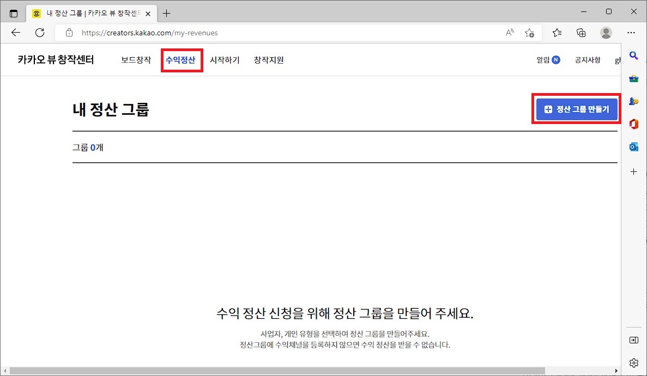Click the horizontal scrollbar thumb
This screenshot has width=647, height=376.
click(x=277, y=371)
